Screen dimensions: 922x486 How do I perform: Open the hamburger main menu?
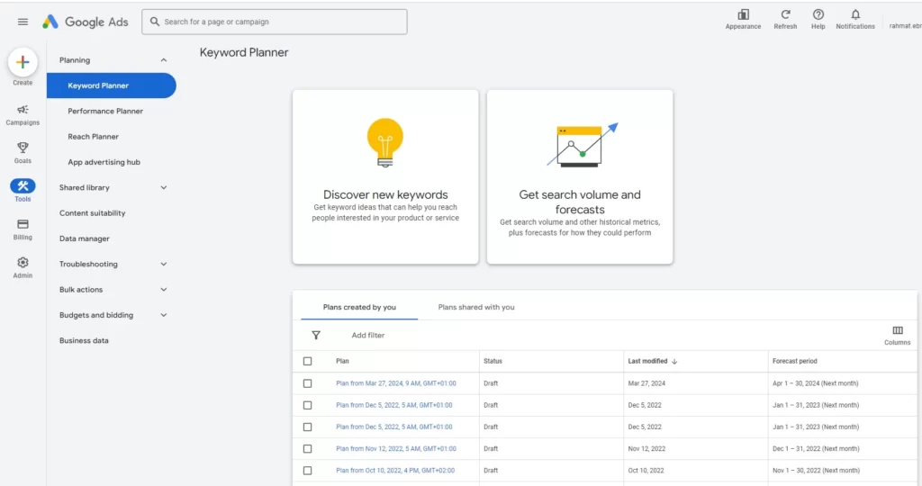coord(23,22)
